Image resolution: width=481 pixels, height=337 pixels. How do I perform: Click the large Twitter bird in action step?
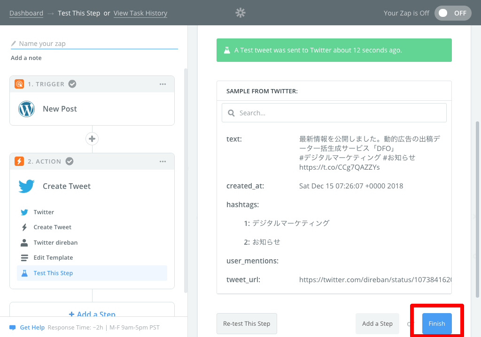coord(26,186)
